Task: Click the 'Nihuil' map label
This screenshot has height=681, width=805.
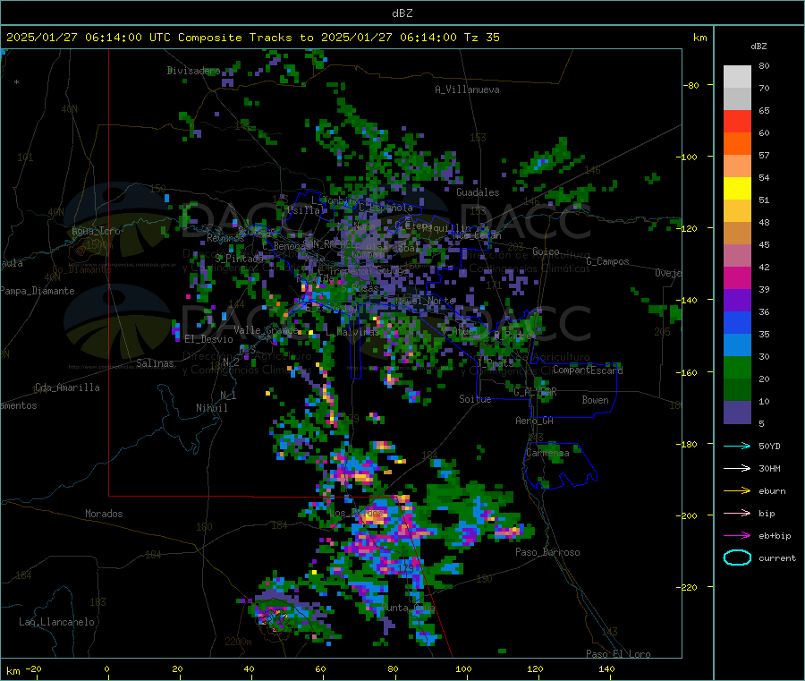Action: click(x=212, y=408)
